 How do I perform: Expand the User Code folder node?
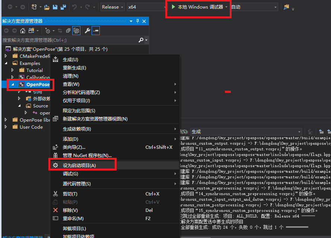click(6, 127)
